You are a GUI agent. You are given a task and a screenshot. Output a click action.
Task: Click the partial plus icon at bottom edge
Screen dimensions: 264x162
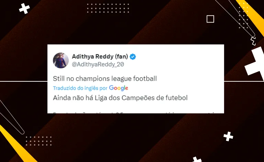pos(197,159)
